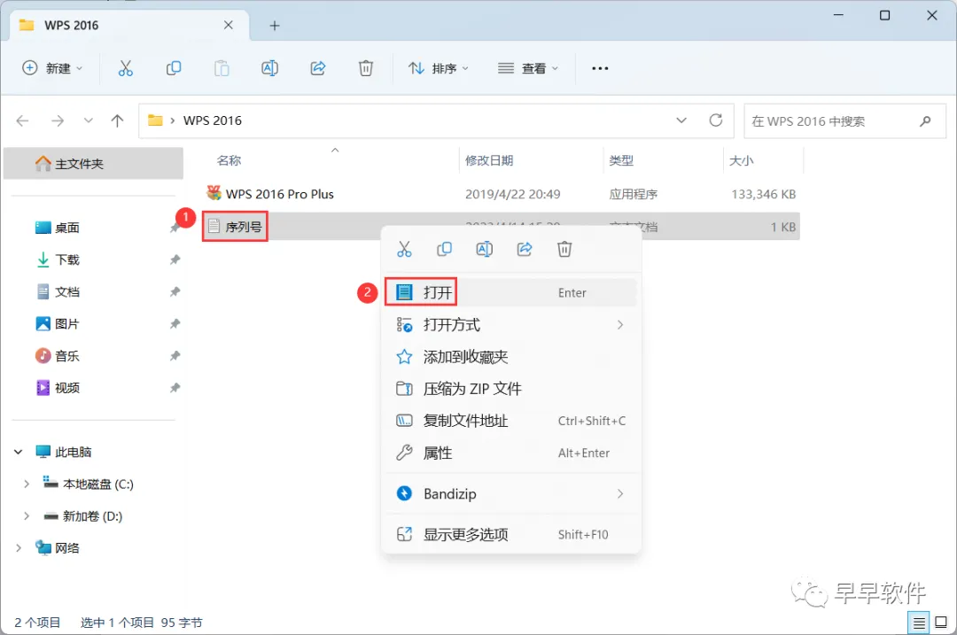Click Cut icon in context menu
Image resolution: width=957 pixels, height=635 pixels.
pos(404,249)
